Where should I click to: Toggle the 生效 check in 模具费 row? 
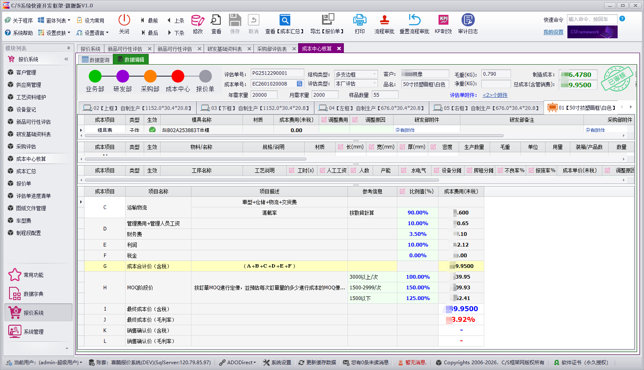(152, 130)
